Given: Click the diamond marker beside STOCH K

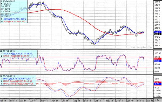Looking at the screenshot, I should click(2, 53).
